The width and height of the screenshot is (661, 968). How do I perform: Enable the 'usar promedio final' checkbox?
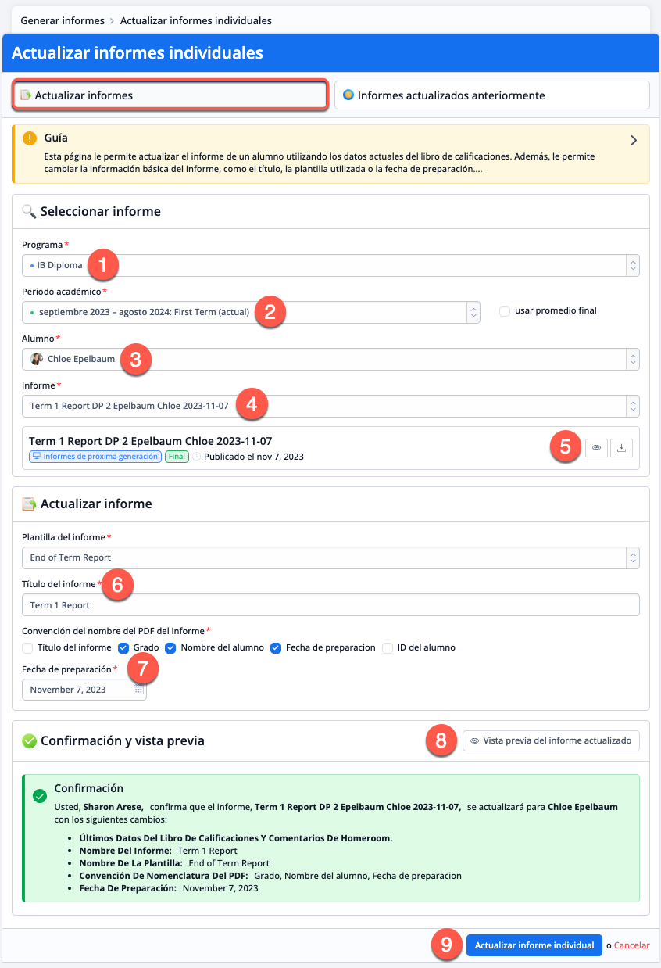click(x=505, y=311)
